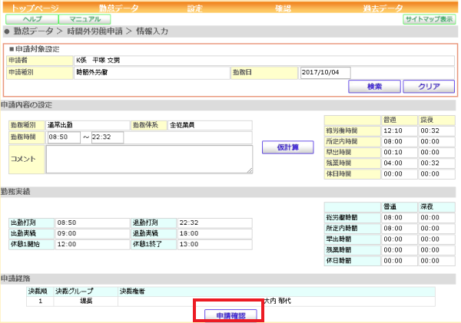Open the 設定 menu

click(195, 8)
